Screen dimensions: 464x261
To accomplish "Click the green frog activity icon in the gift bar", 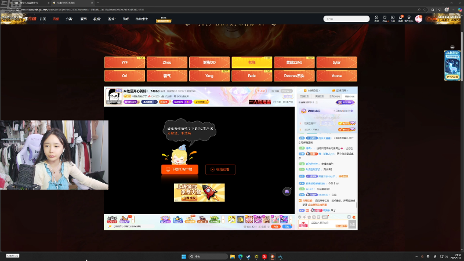I will pos(215,219).
